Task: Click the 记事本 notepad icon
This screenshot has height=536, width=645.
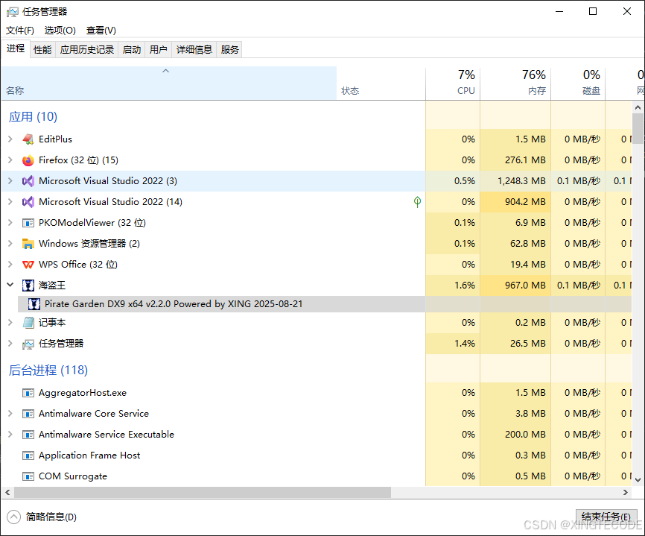Action: 28,323
